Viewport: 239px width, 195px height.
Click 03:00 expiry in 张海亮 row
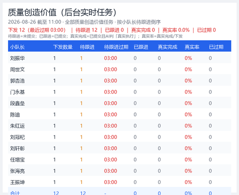point(110,171)
